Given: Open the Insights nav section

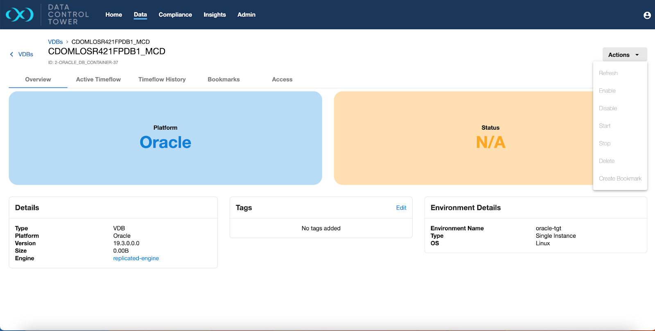Looking at the screenshot, I should click(215, 15).
